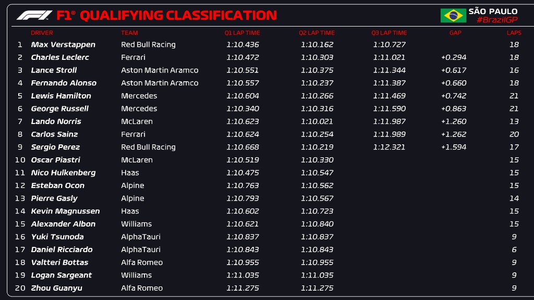Select the Q2 LAP TIME column header
Screen dimensions: 534x300
[317, 33]
